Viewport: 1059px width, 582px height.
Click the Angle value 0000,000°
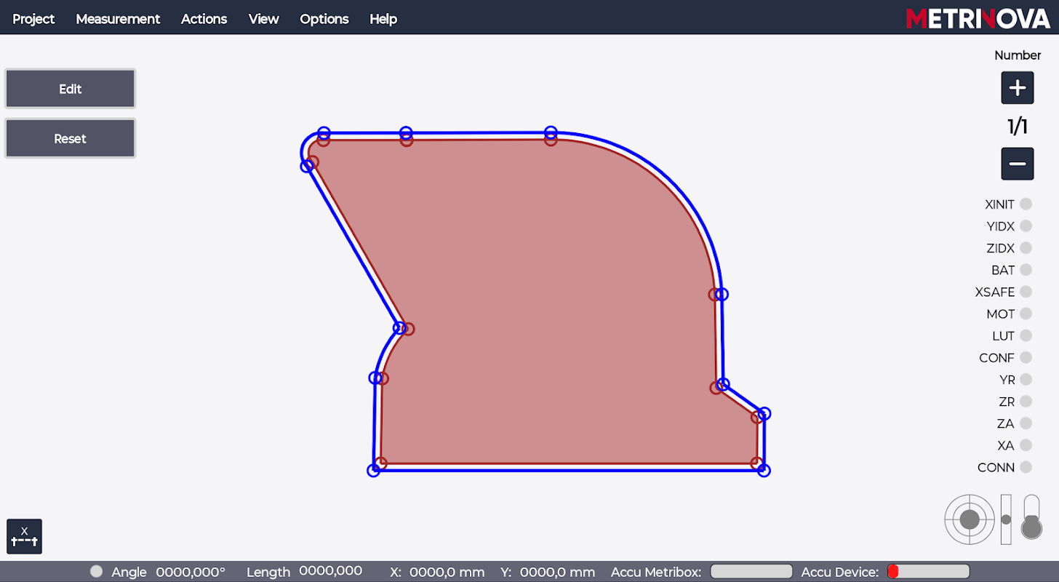tap(191, 573)
